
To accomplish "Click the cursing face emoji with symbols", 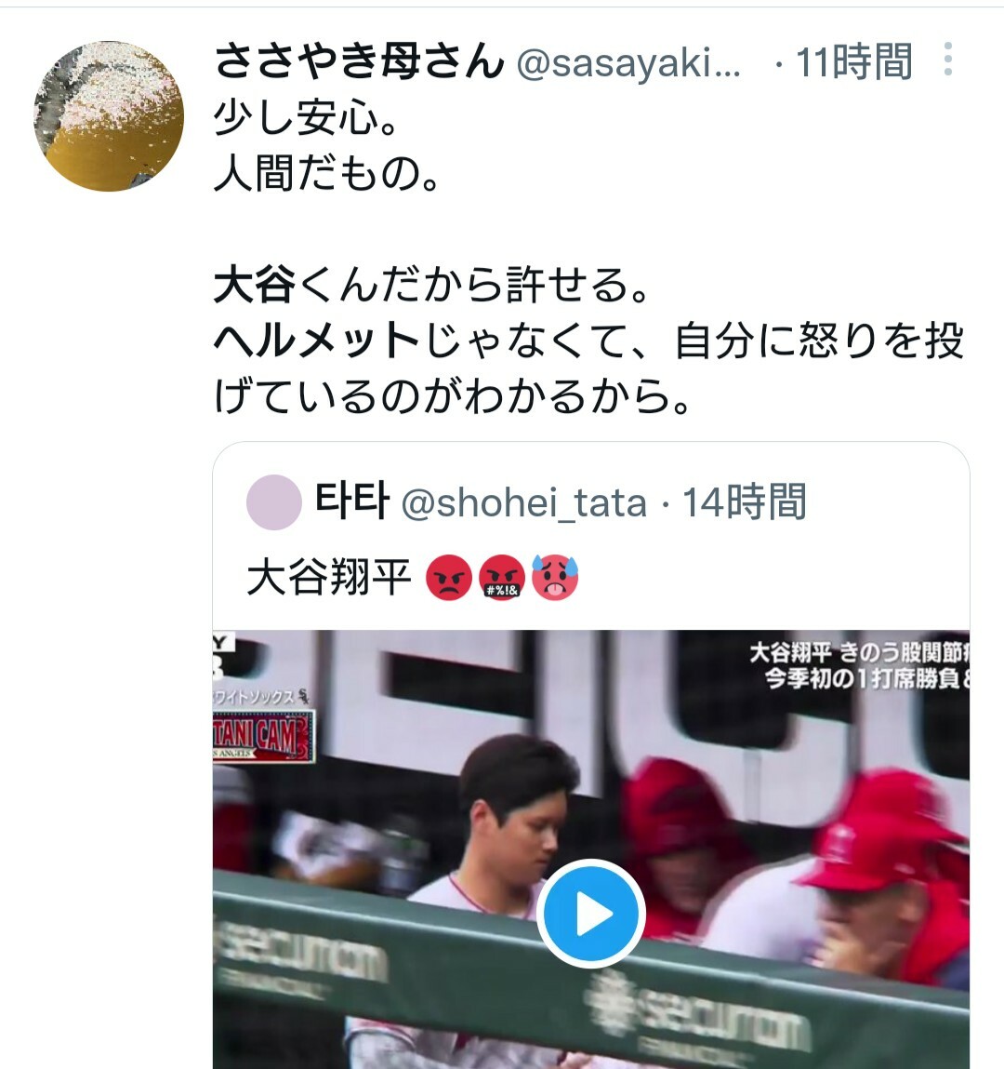I will pos(502,578).
